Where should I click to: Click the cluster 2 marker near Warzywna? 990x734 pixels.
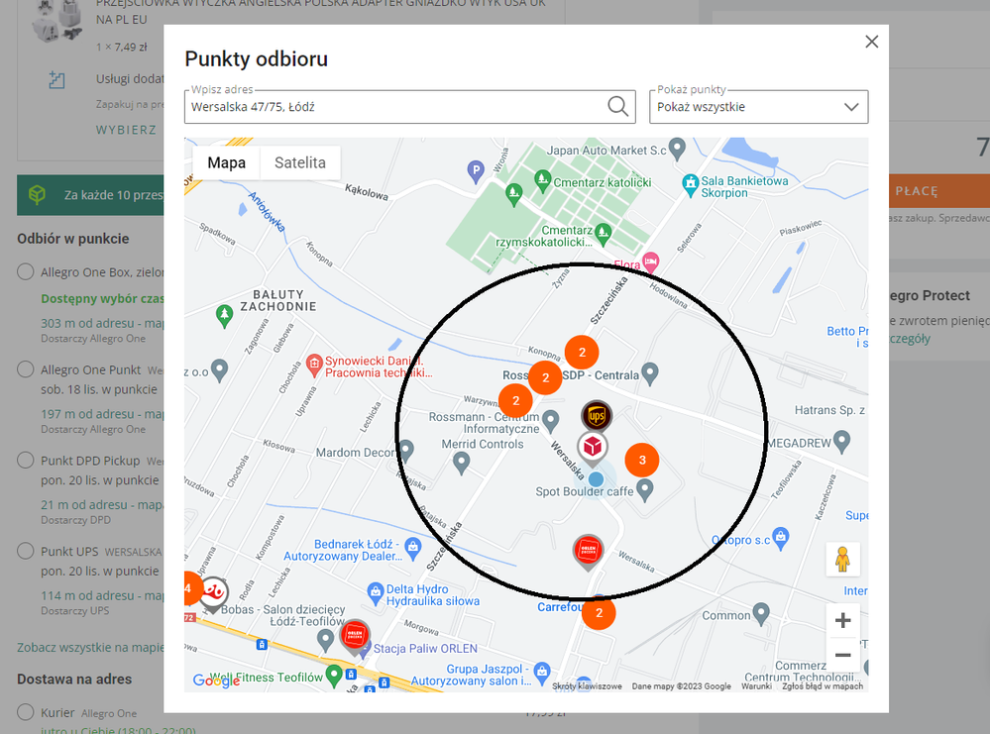pos(515,401)
